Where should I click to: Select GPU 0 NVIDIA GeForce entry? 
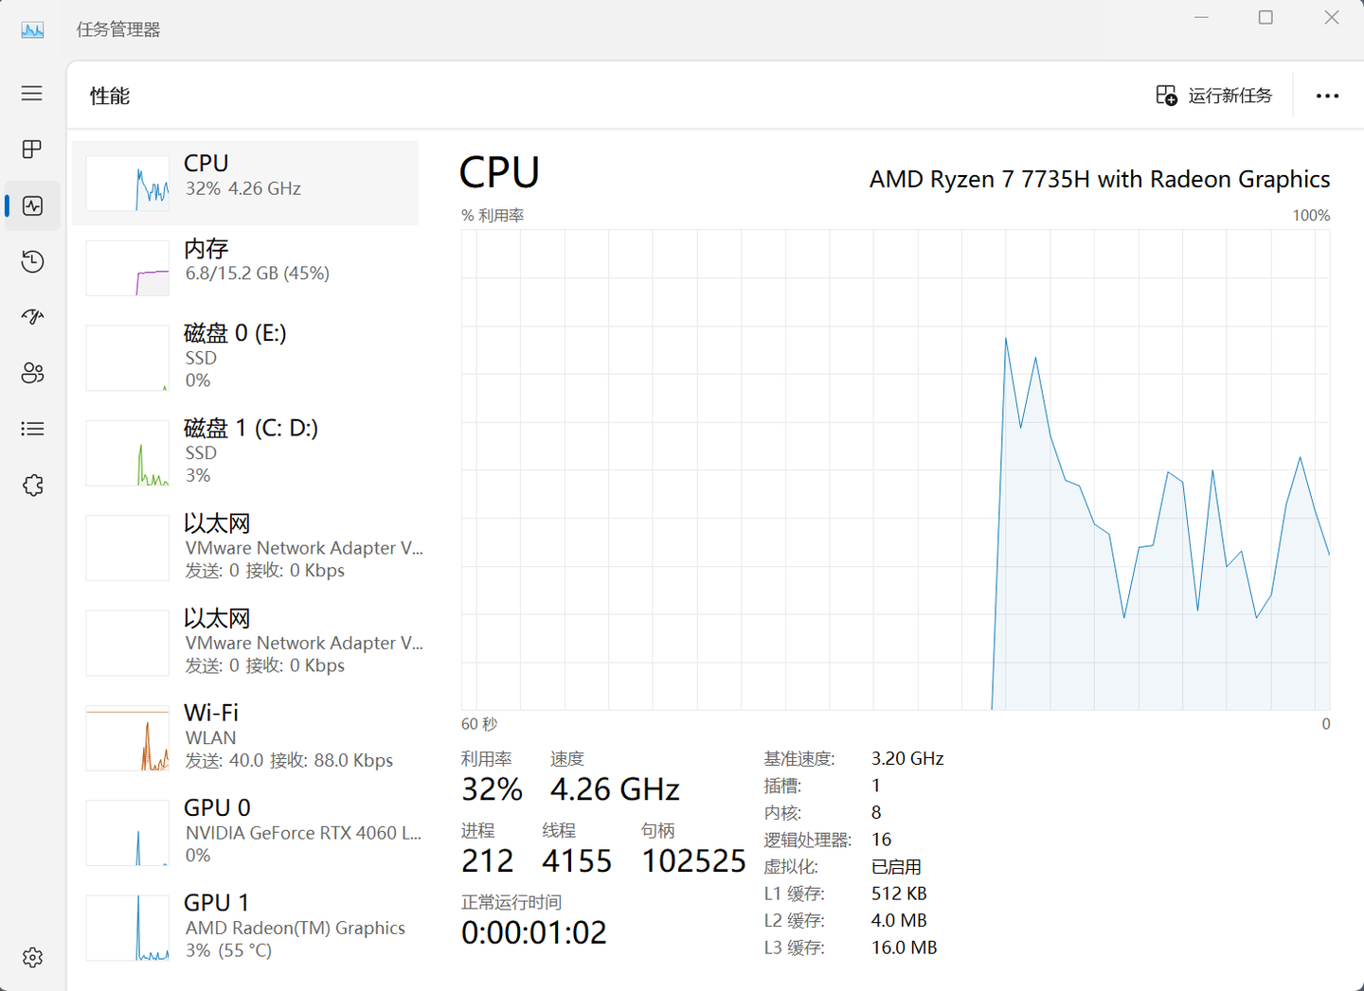coord(245,832)
